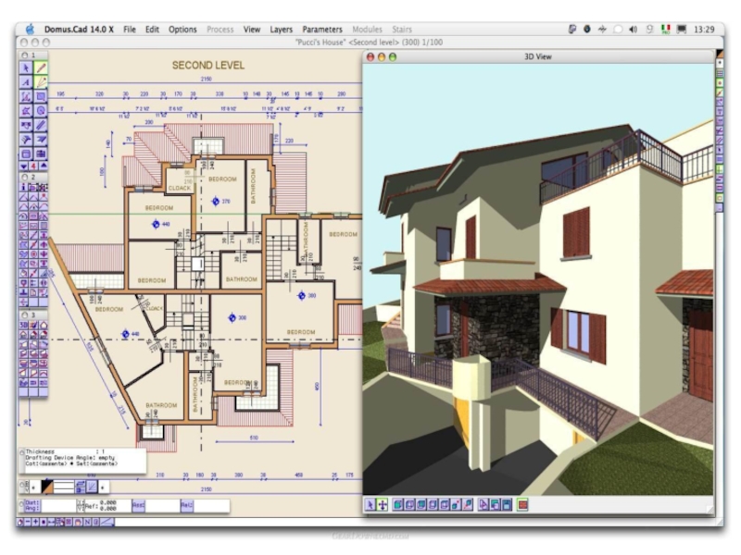Click the up arrow beside red number 4
This screenshot has height=555, width=741.
coord(43,166)
